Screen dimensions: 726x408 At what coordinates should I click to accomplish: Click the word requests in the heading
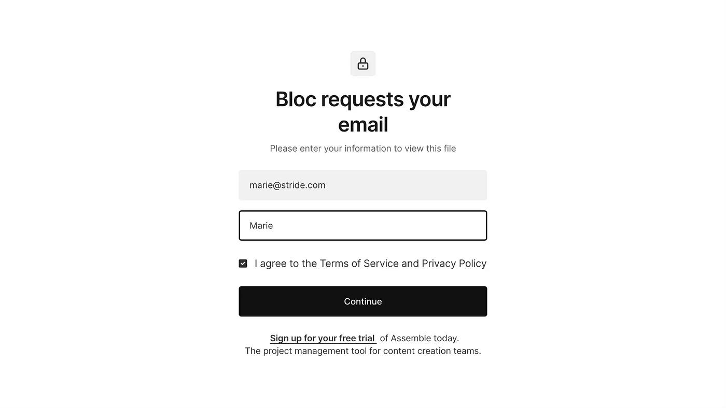point(362,99)
